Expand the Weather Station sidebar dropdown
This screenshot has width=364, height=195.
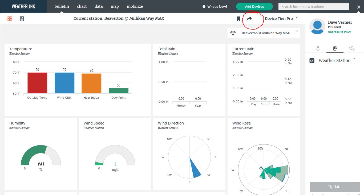click(354, 59)
